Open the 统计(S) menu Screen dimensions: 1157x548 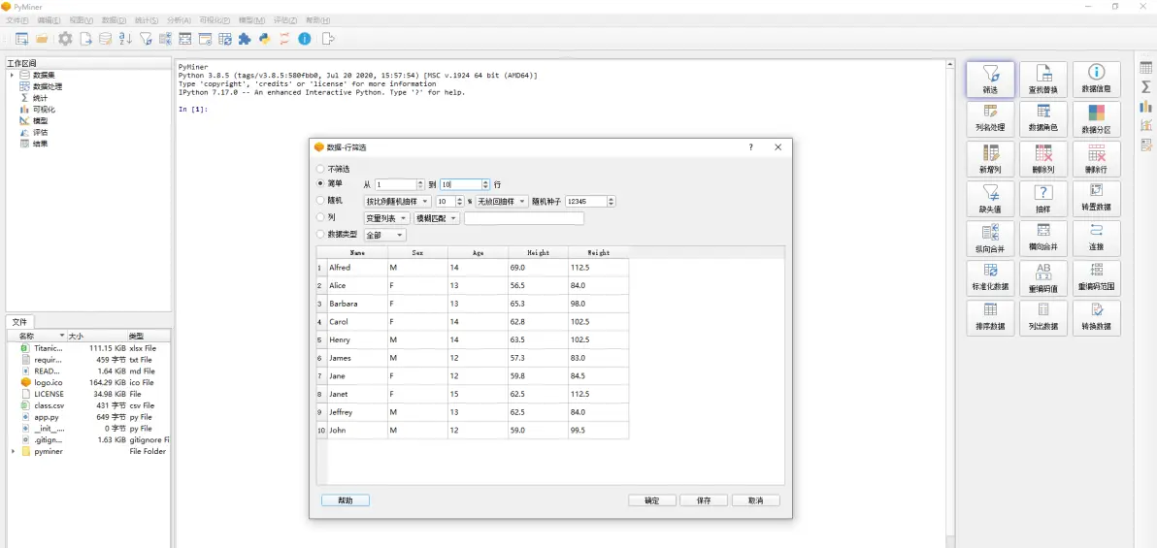(147, 20)
